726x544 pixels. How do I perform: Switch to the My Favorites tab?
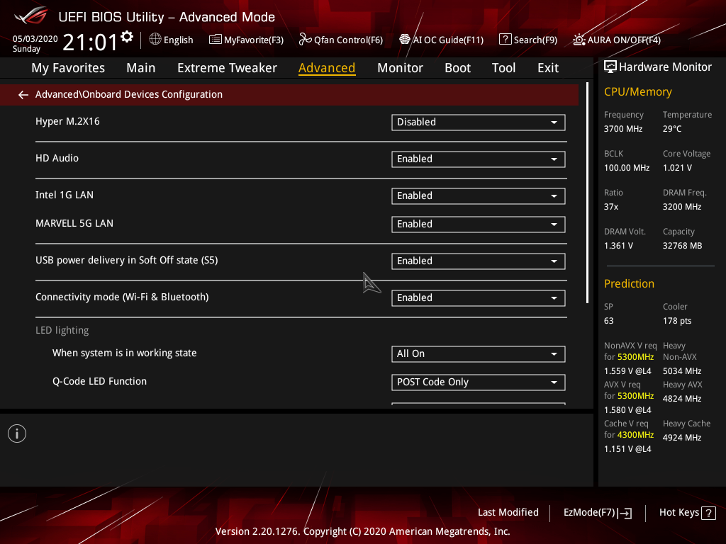pos(68,68)
